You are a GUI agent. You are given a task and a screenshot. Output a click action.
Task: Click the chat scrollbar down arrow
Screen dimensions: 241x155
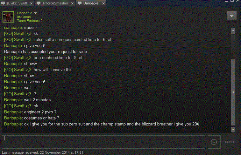(x=233, y=130)
